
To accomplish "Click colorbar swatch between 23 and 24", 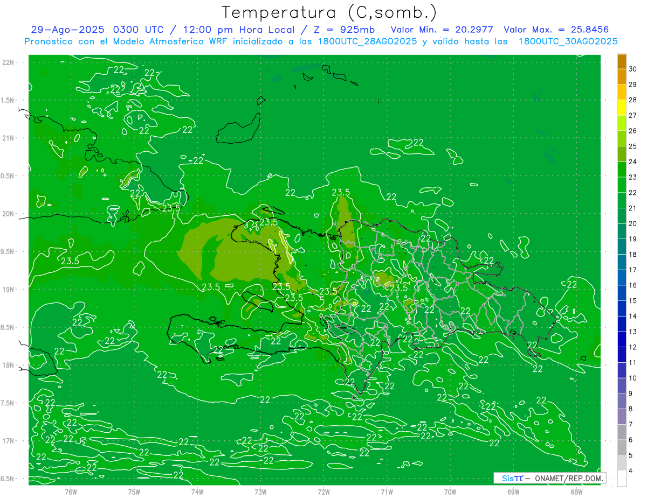I will (x=622, y=170).
